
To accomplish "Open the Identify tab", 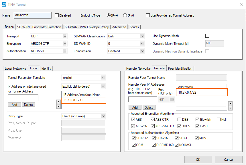I will pos(46,69).
